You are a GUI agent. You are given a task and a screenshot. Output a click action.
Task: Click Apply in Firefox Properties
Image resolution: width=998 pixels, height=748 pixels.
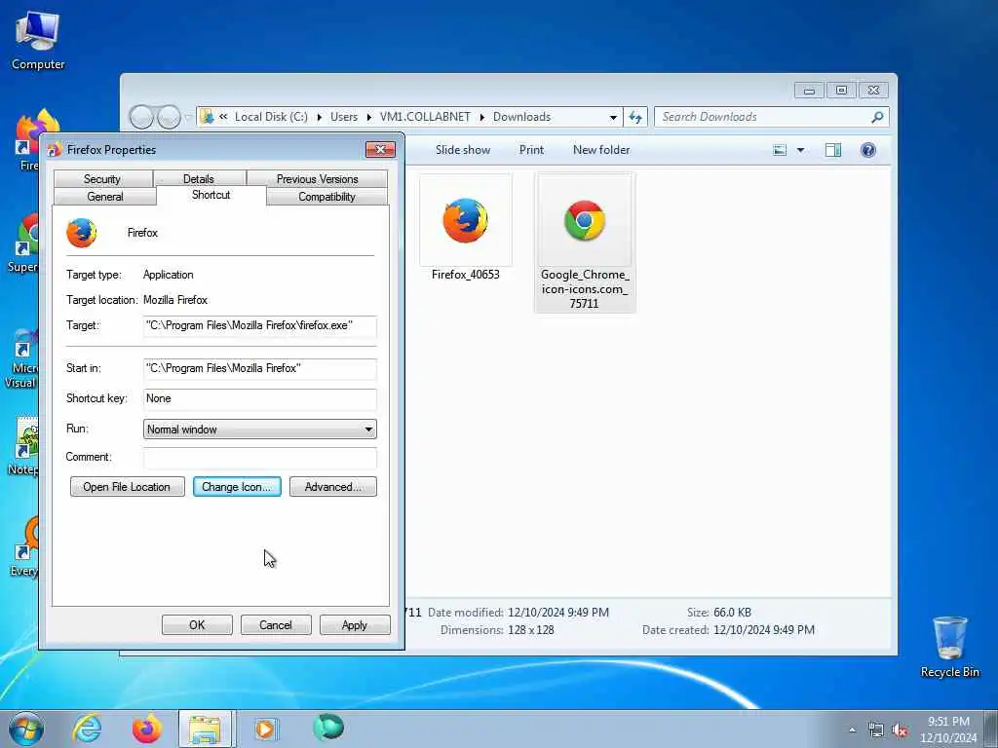pos(355,625)
